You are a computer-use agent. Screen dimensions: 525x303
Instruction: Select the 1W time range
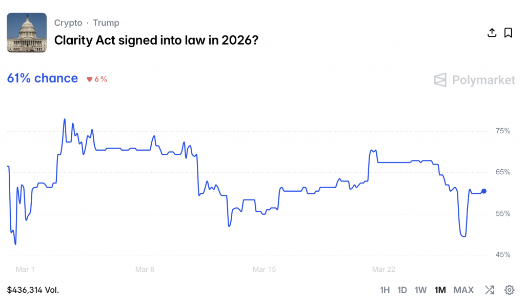[420, 290]
